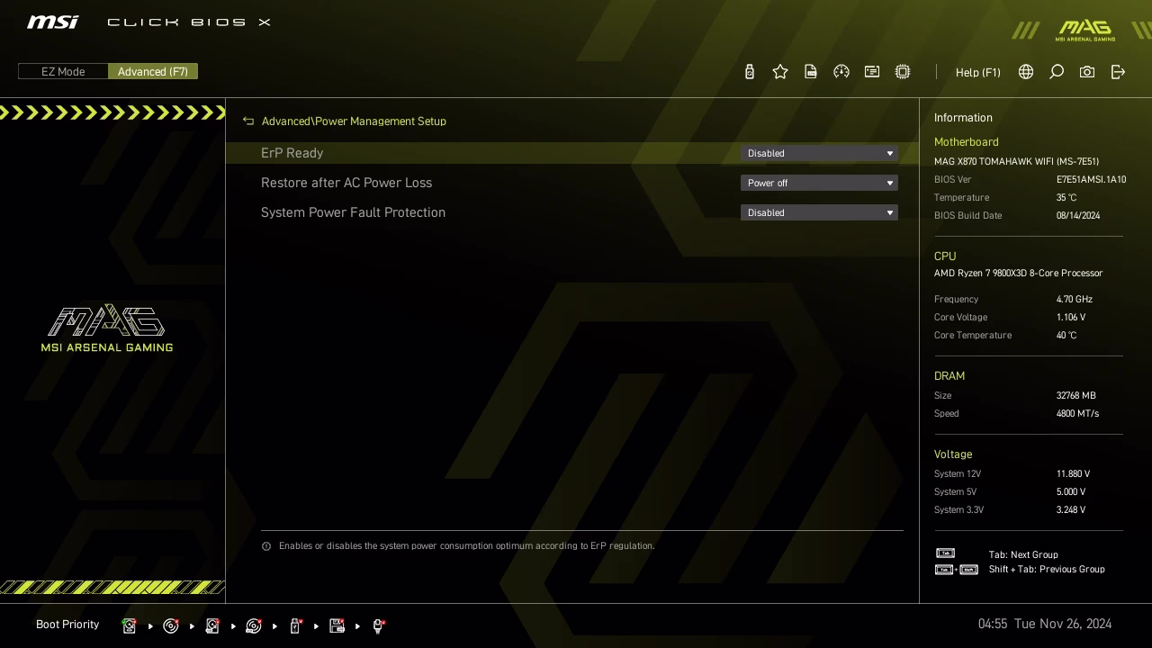Select the ErP Ready setting row

click(572, 153)
